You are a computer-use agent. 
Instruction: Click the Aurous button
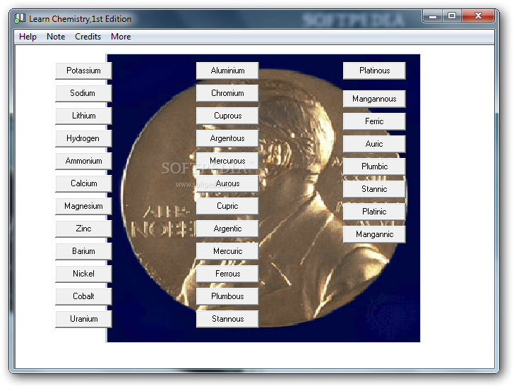[x=227, y=183]
